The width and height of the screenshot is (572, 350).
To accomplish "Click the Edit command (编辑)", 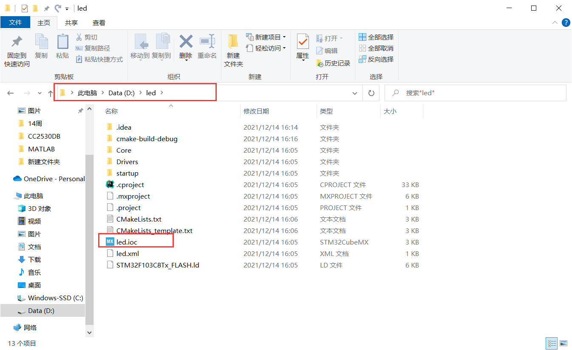I will point(327,51).
